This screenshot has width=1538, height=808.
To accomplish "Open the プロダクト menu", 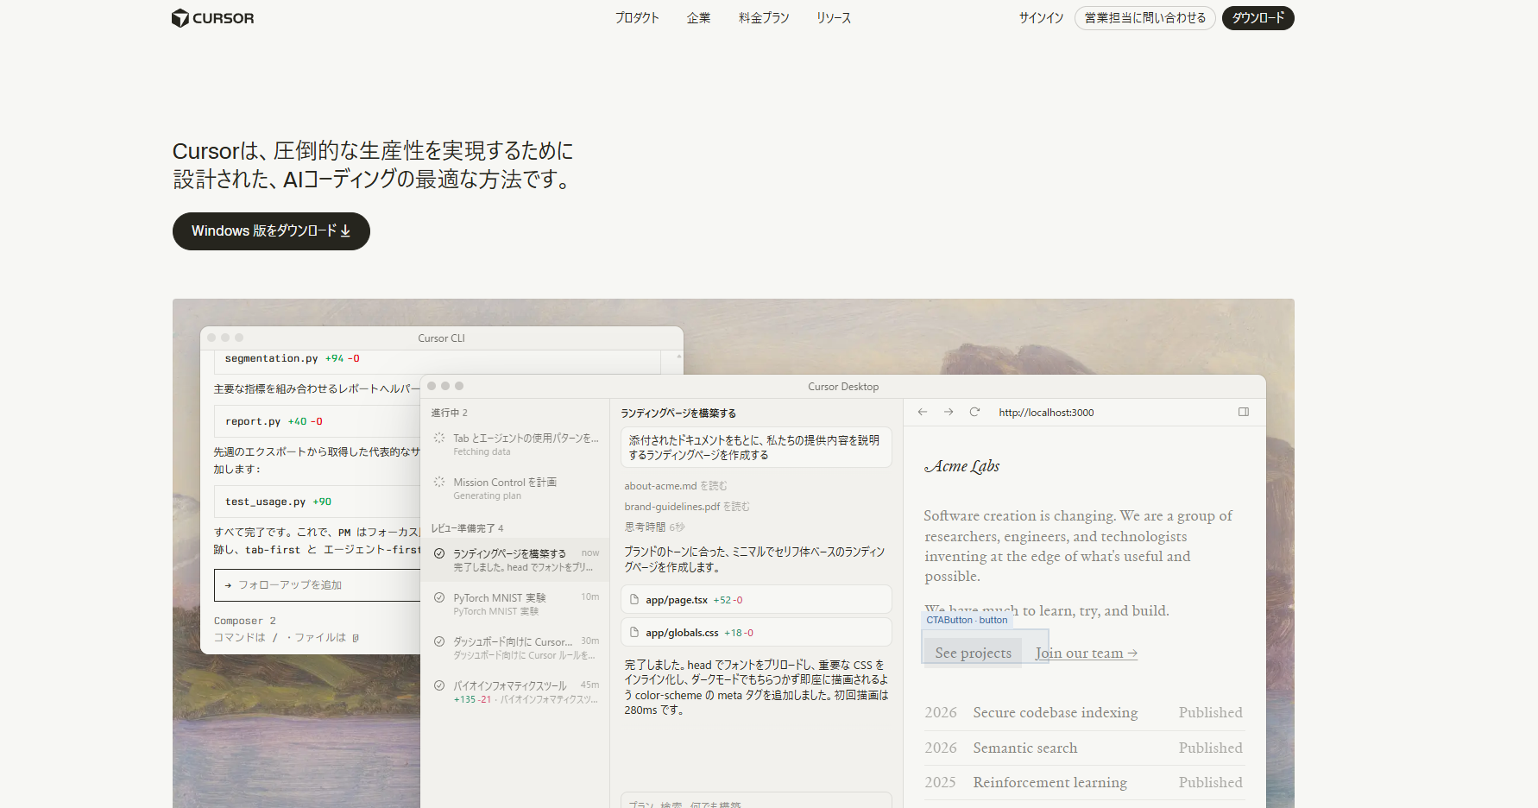I will (x=637, y=18).
